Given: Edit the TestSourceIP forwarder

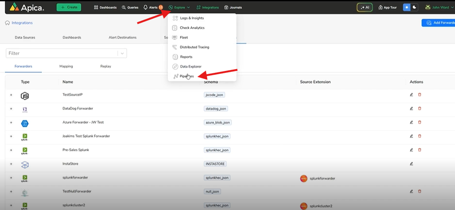Looking at the screenshot, I should [x=411, y=95].
